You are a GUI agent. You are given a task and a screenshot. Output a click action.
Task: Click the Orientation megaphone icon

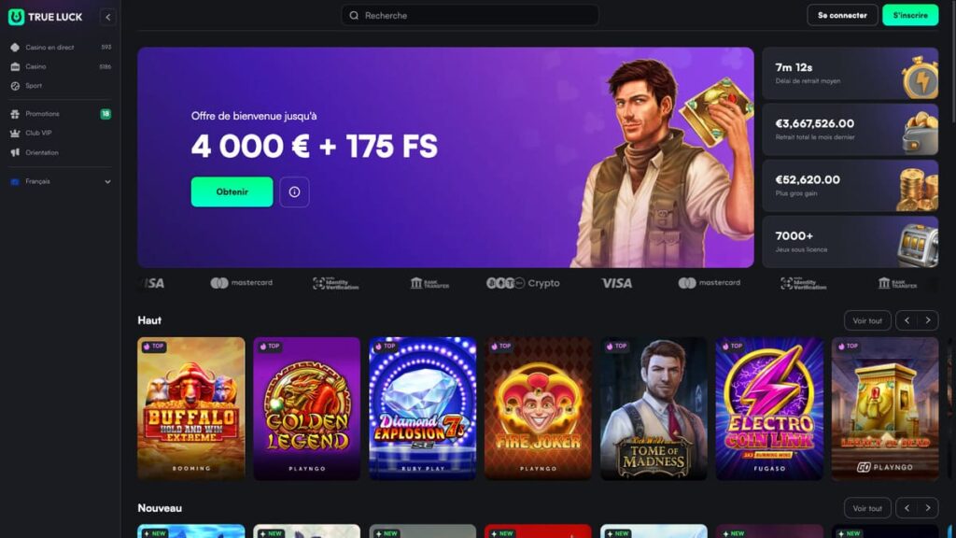[x=15, y=152]
